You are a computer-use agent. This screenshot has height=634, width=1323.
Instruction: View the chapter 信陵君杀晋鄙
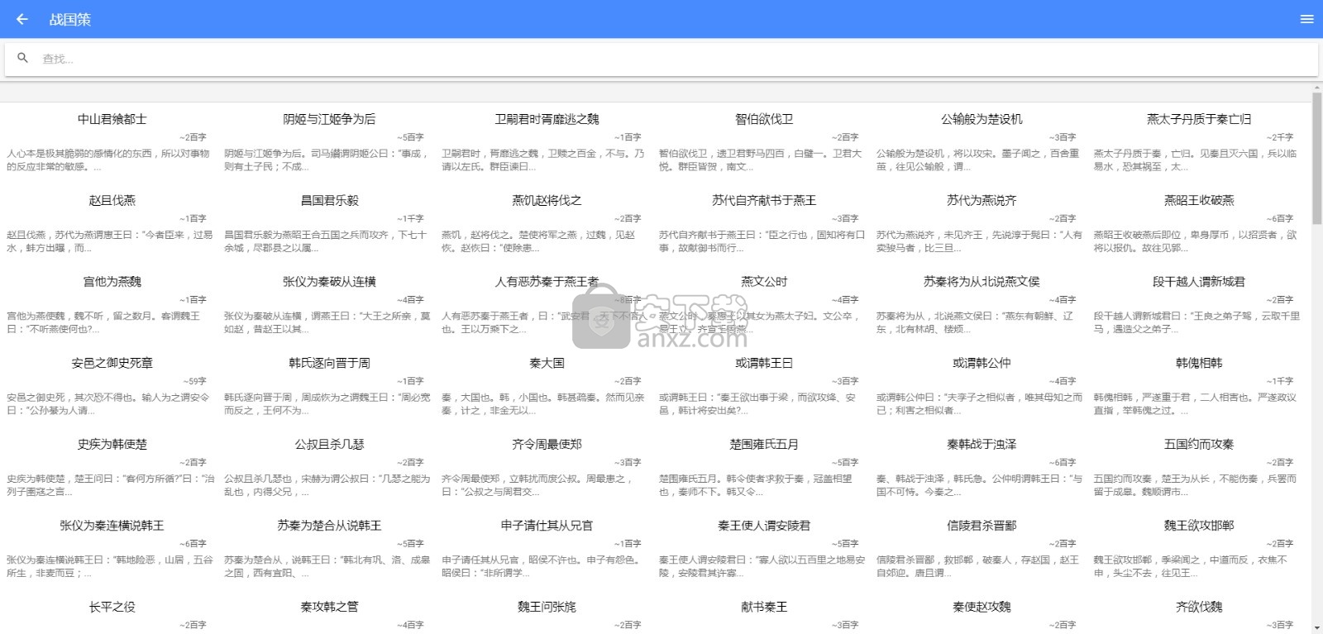[x=982, y=526]
